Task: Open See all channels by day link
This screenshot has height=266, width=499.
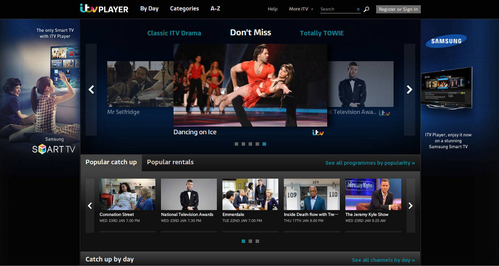Action: (384, 260)
